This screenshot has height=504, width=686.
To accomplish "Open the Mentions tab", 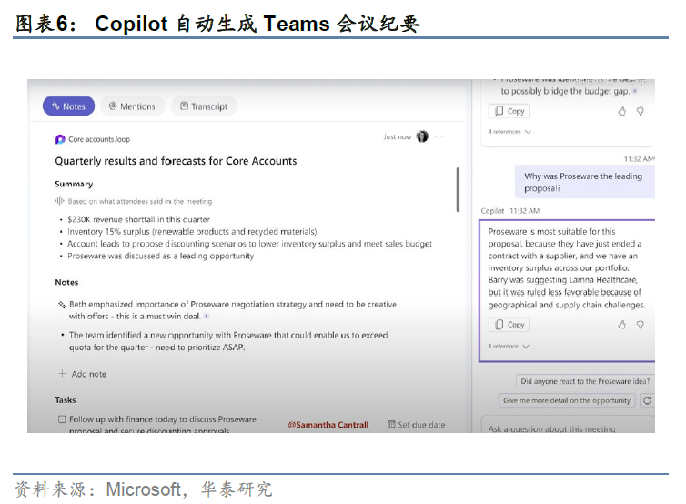I will point(132,106).
